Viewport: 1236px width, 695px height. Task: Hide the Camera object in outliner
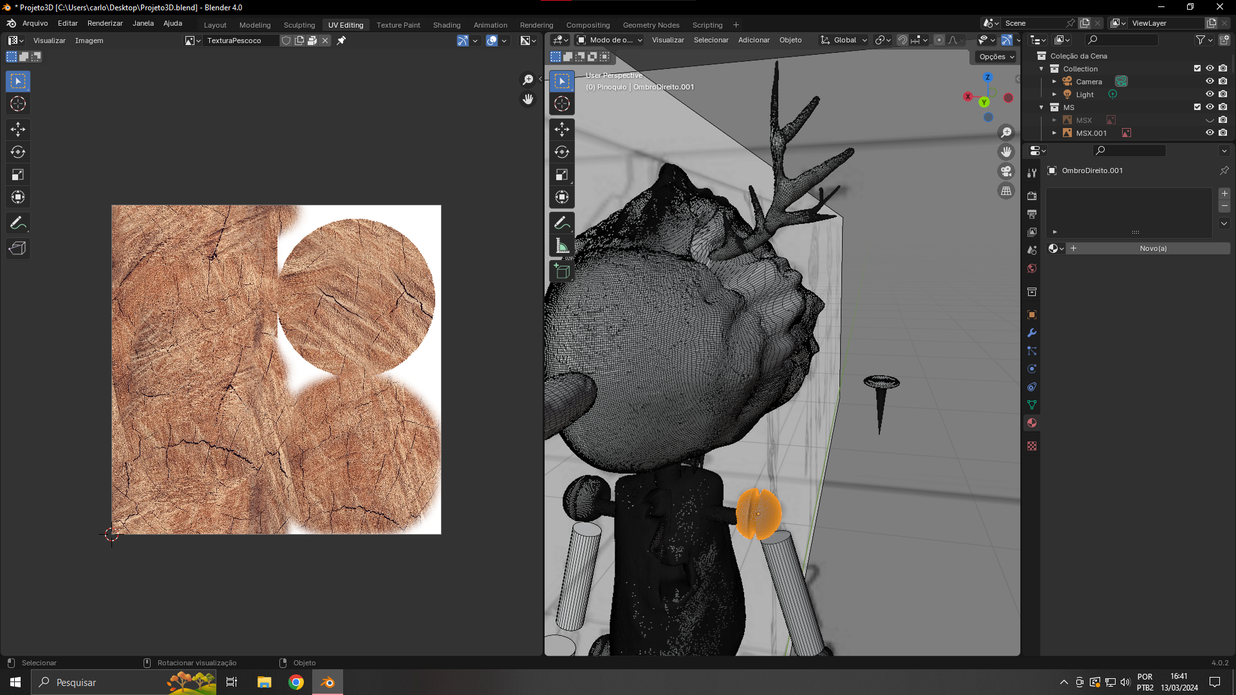(x=1210, y=81)
